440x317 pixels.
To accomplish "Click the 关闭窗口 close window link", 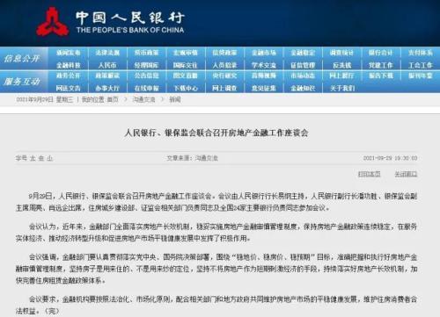I will click(x=406, y=174).
